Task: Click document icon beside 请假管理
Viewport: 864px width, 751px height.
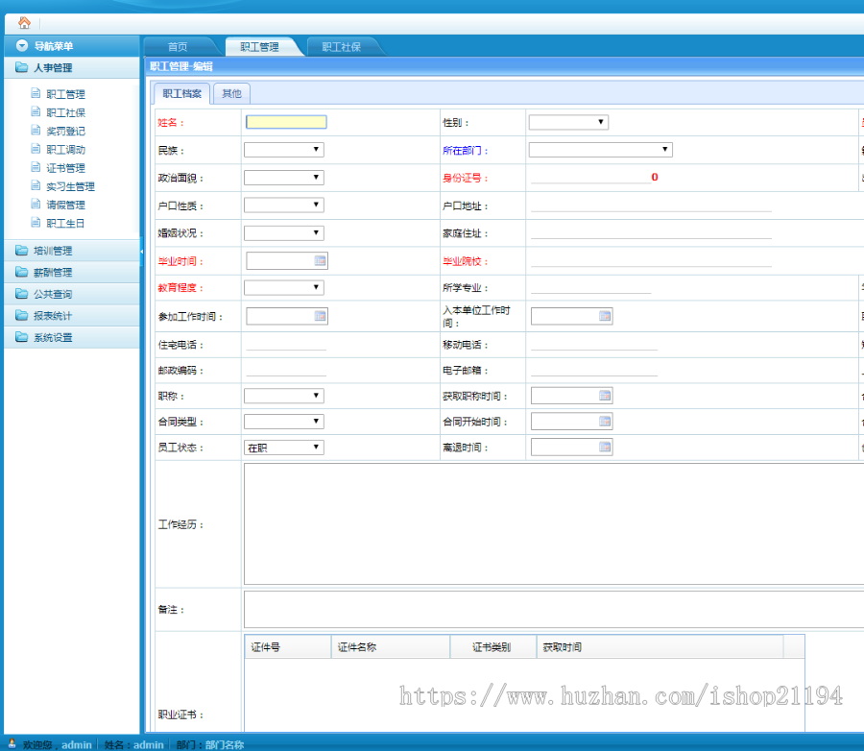Action: [36, 204]
